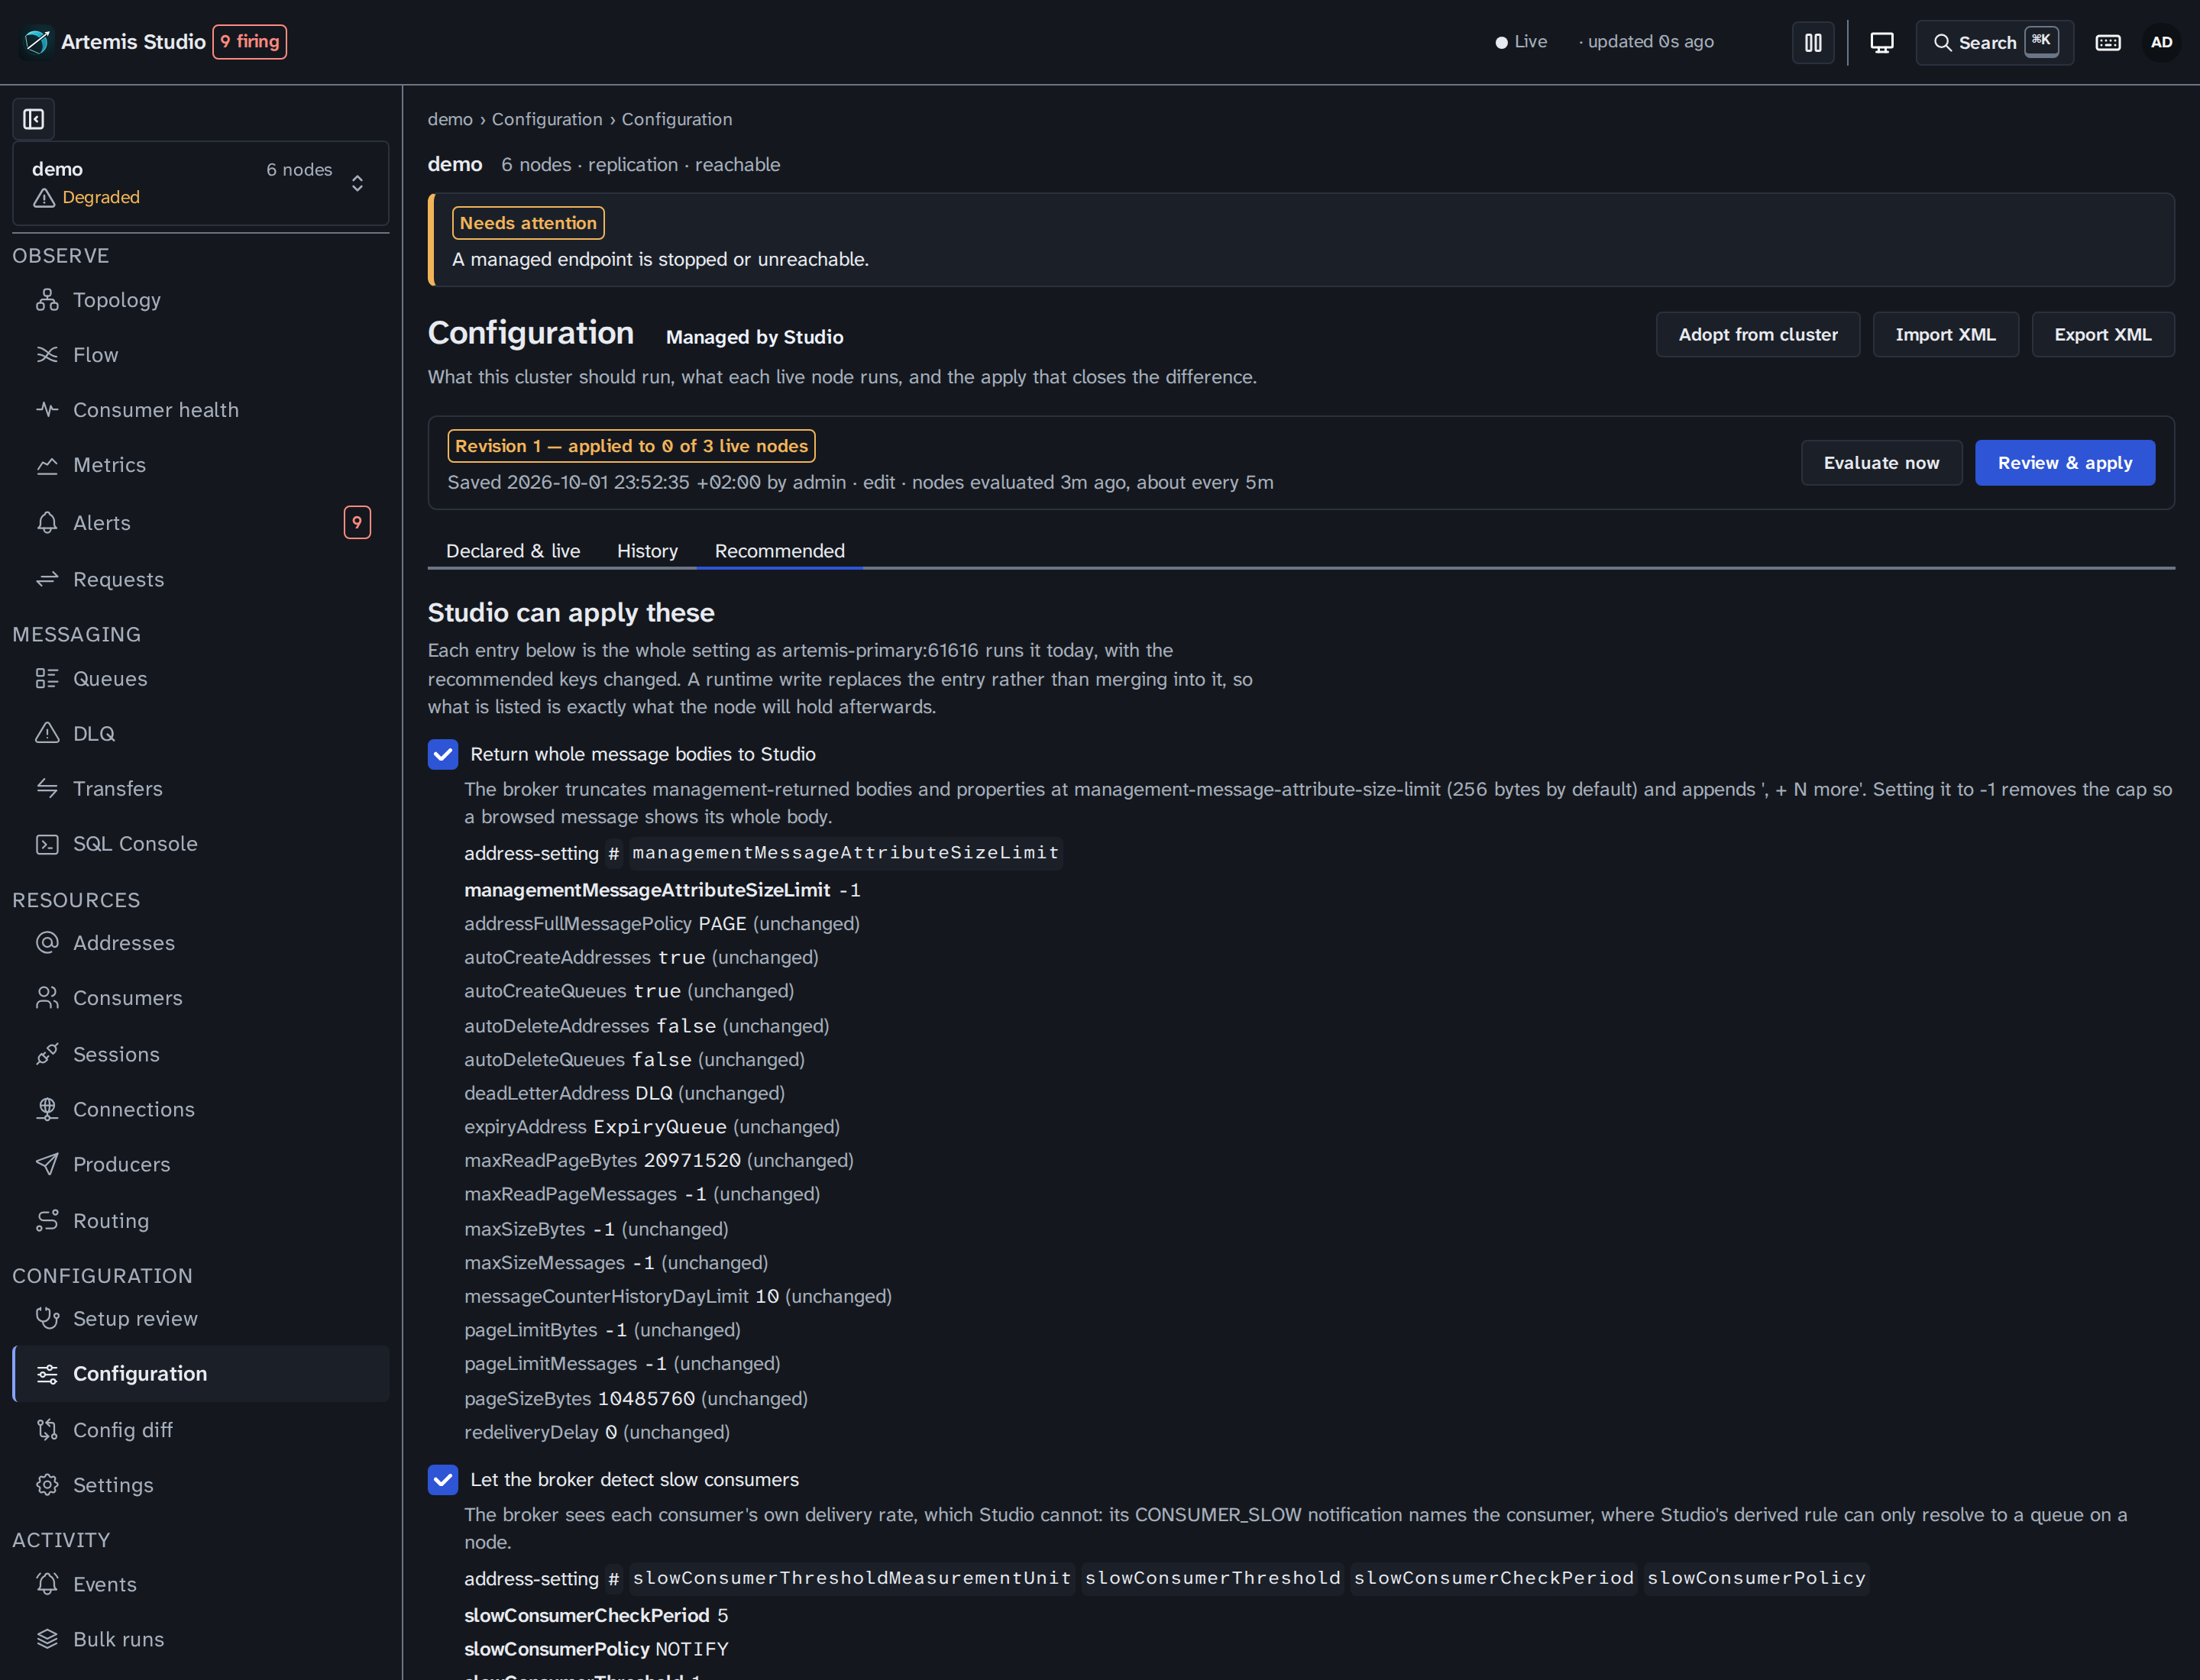2200x1680 pixels.
Task: Open Producers
Action: [200, 1164]
